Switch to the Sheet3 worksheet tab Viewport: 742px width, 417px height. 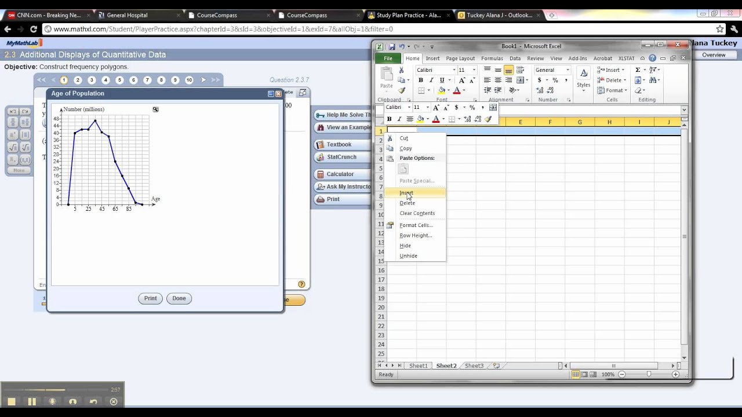click(474, 366)
